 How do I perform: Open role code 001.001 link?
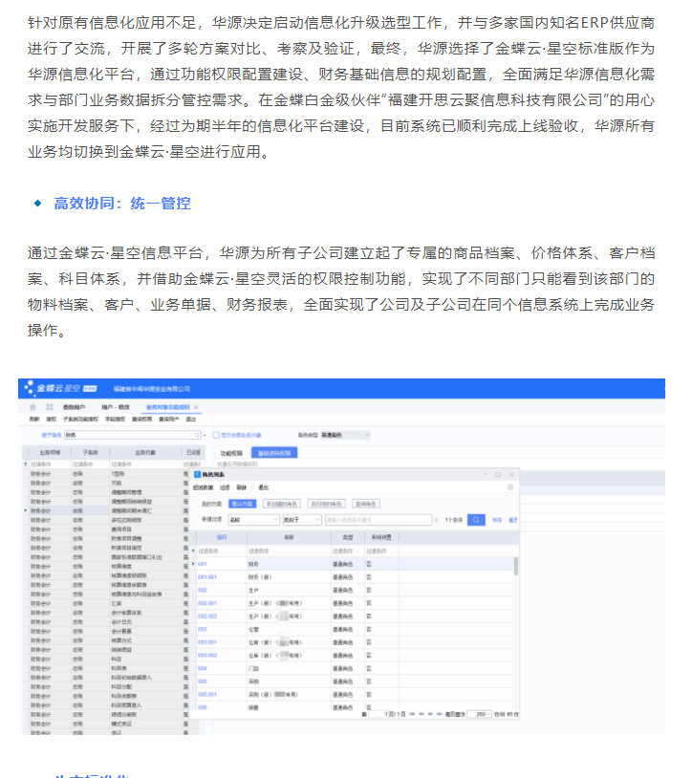(x=207, y=577)
